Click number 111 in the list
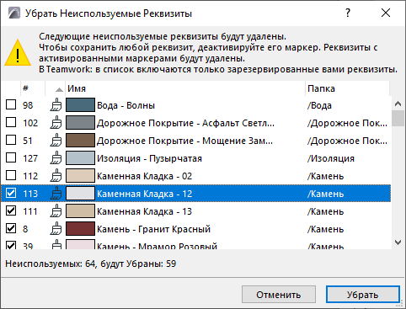Image resolution: width=406 pixels, height=309 pixels. [30, 211]
